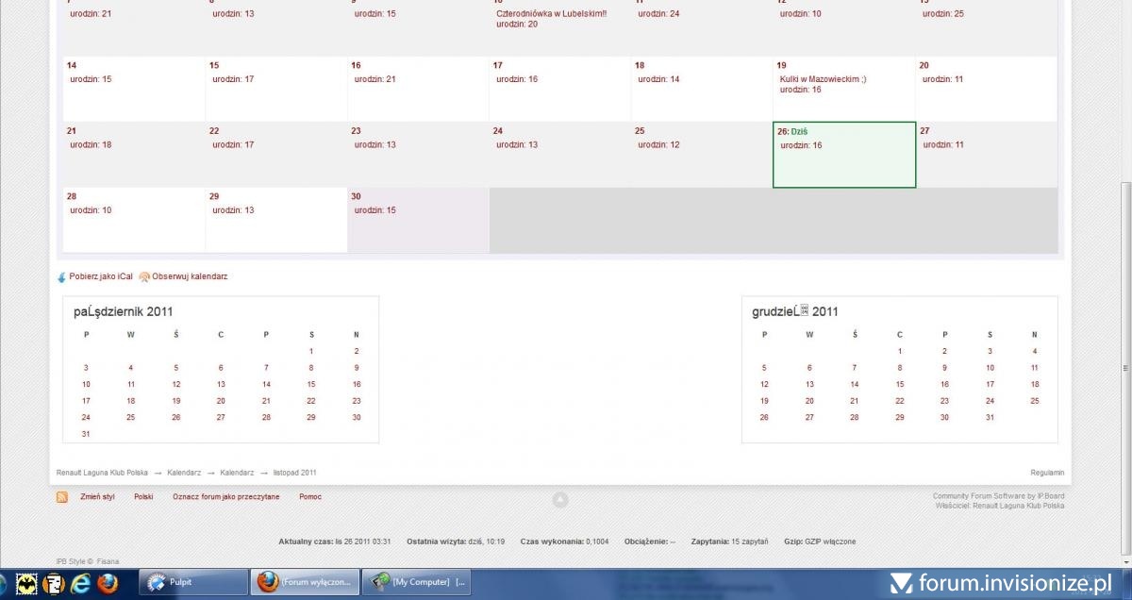Open the 'Pomoc' help link
The width and height of the screenshot is (1132, 600).
tap(310, 496)
